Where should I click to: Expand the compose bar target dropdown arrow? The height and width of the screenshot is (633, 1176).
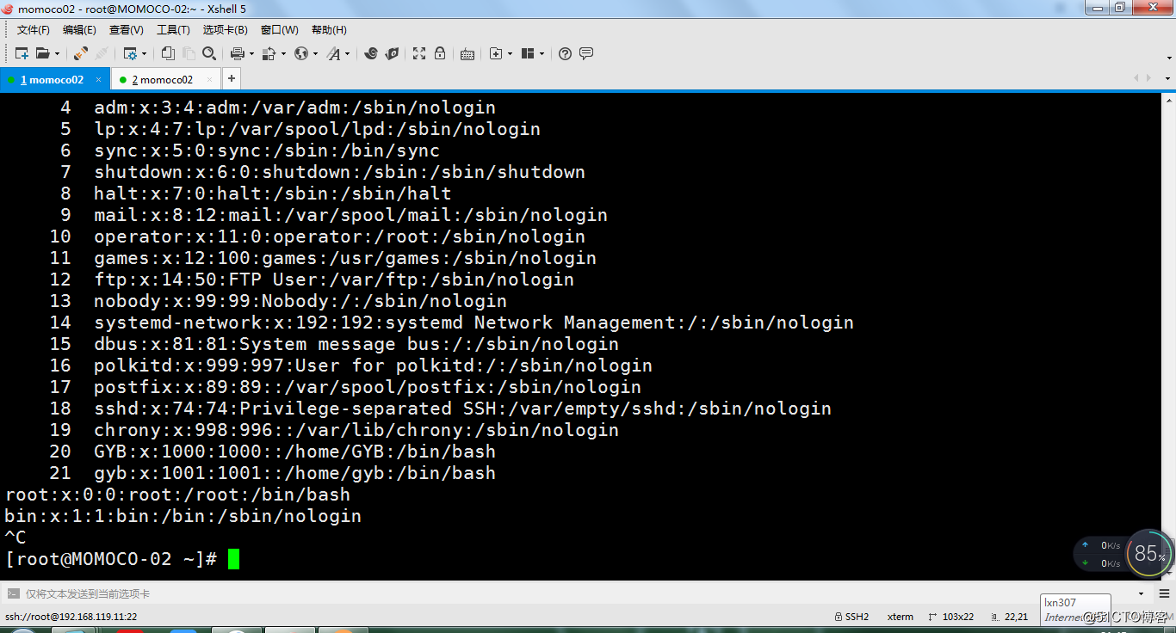click(x=1142, y=593)
